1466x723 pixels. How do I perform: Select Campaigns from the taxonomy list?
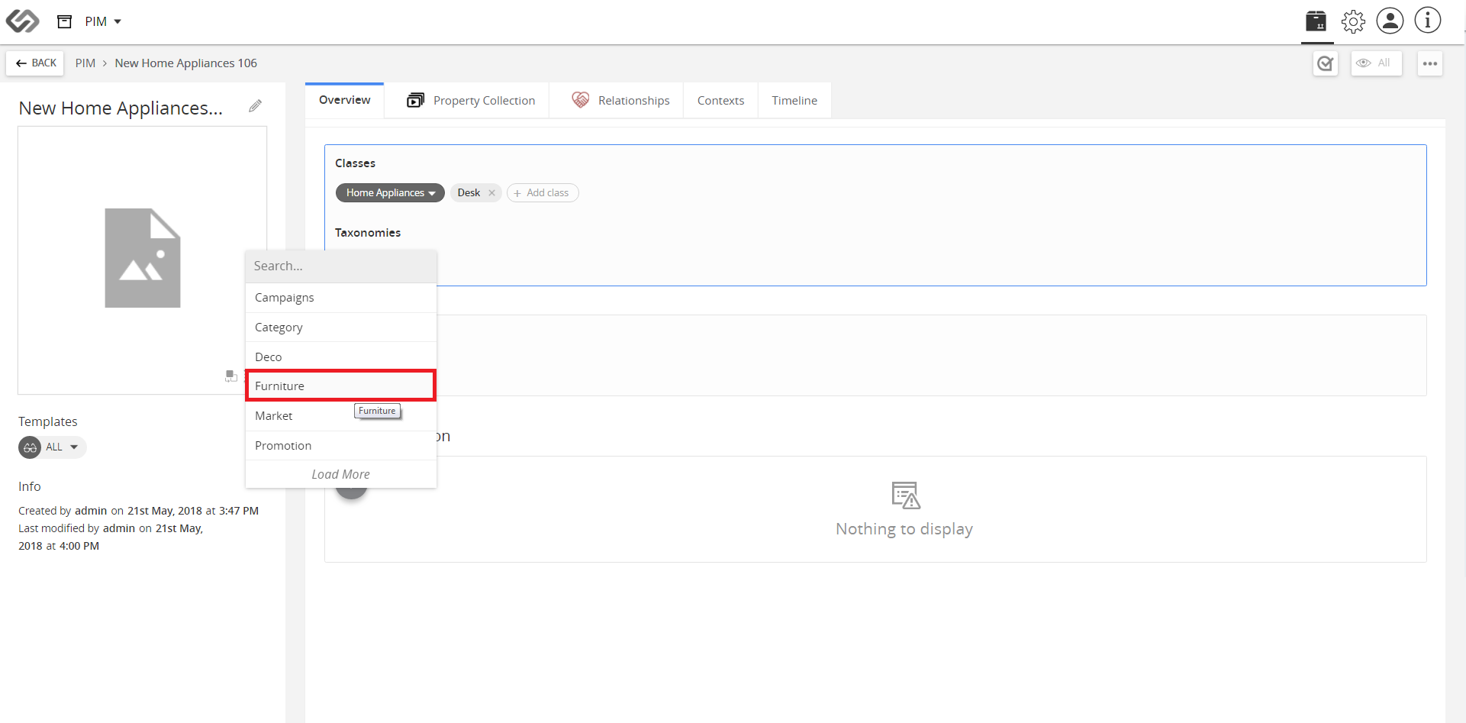coord(341,298)
